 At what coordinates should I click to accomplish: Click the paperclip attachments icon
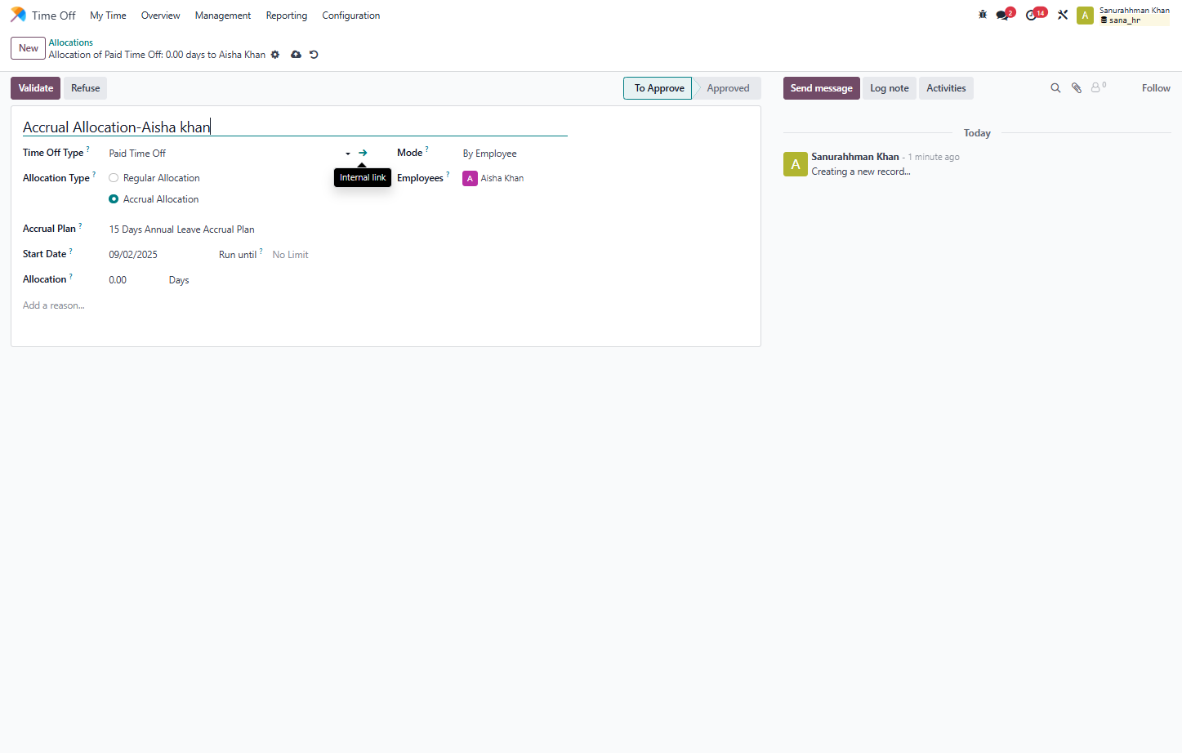1077,88
